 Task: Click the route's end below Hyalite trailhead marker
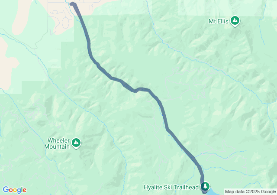(204, 192)
